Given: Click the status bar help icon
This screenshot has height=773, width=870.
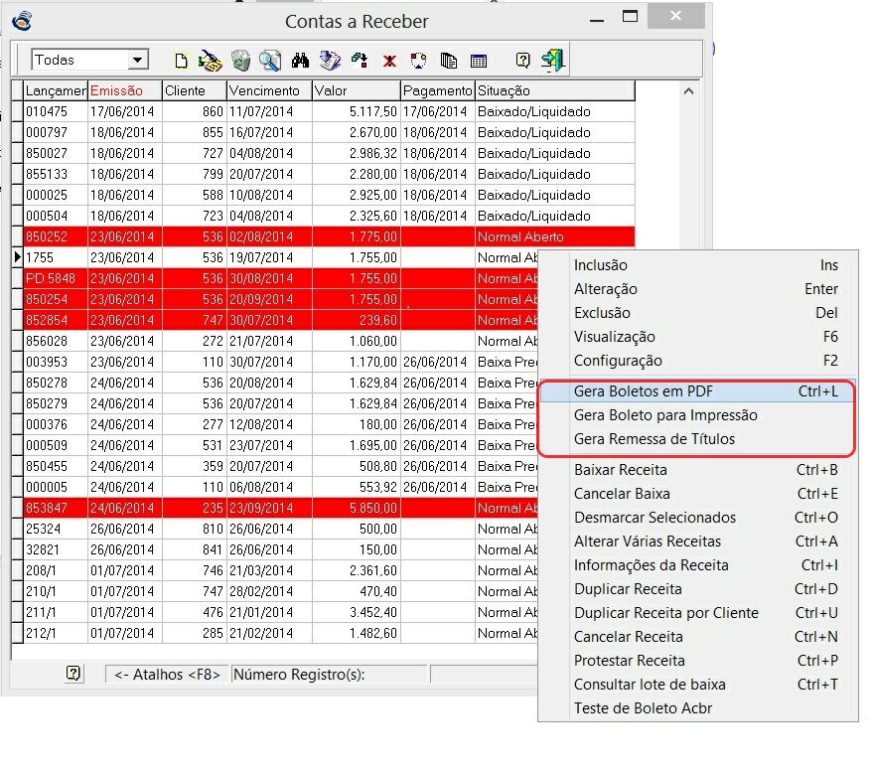Looking at the screenshot, I should [73, 674].
